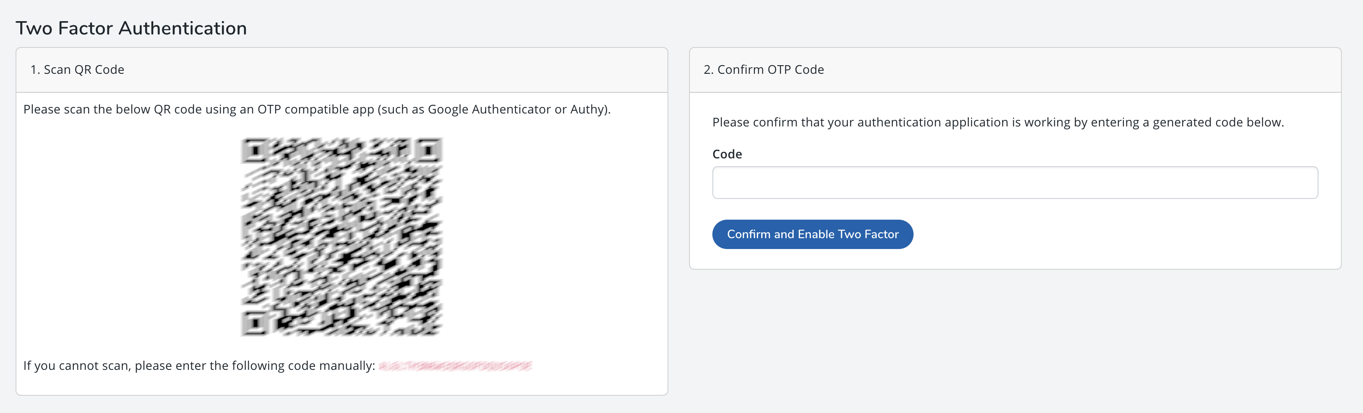Click the center of the QR code

pos(342,236)
